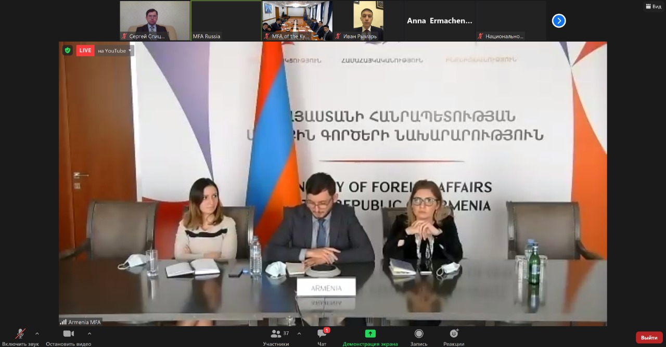Start screen share via Демонстрация экрана
Screen dimensions: 666x347
click(x=370, y=334)
